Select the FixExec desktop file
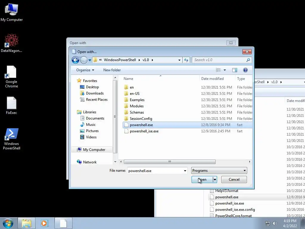This screenshot has height=229, width=305. pos(12,105)
